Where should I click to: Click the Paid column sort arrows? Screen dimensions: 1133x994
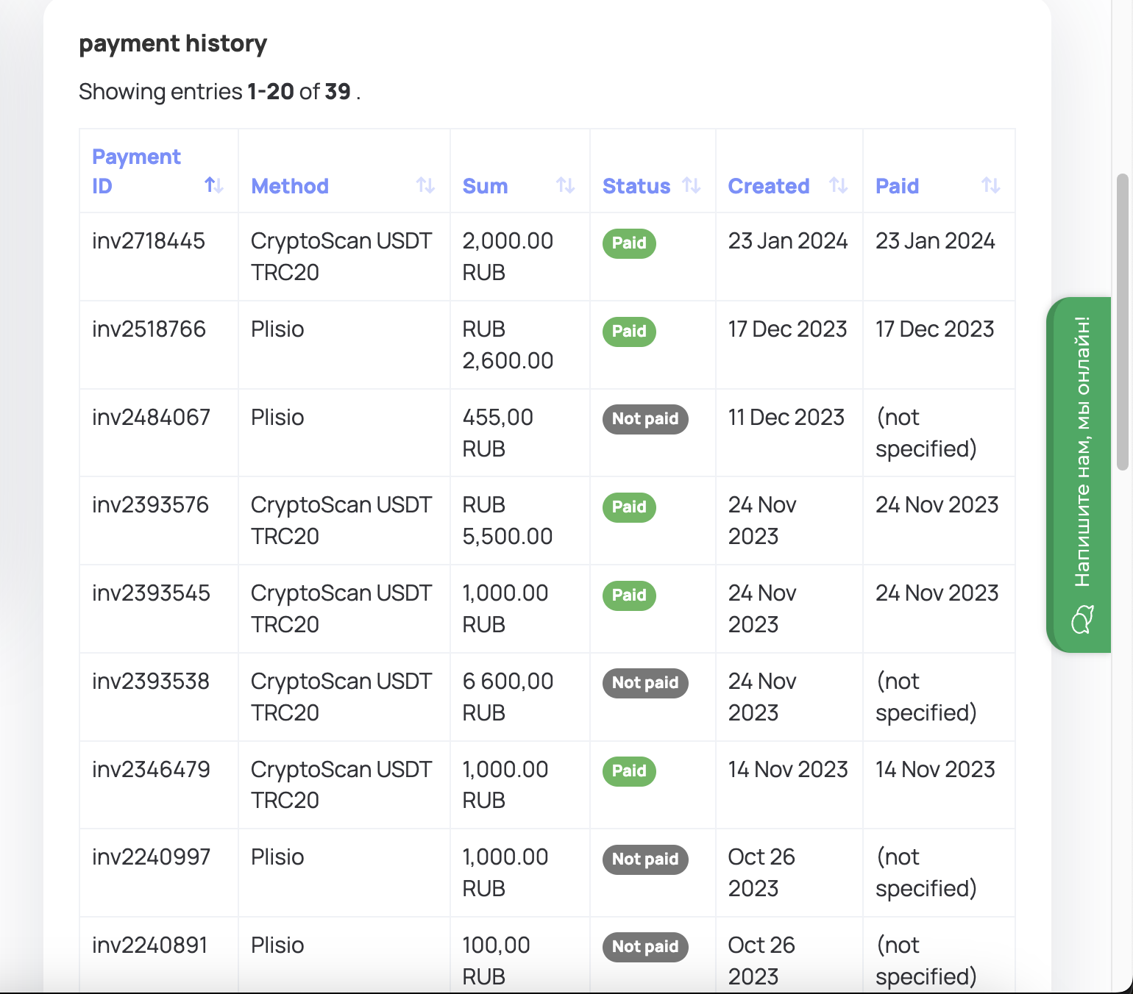click(990, 185)
